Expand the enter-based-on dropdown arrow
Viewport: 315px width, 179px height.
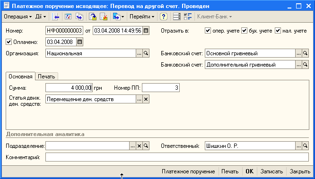point(122,17)
